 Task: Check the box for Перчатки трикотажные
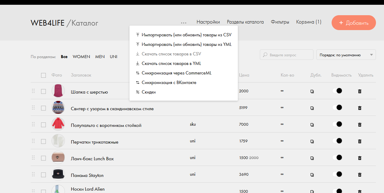[43, 141]
